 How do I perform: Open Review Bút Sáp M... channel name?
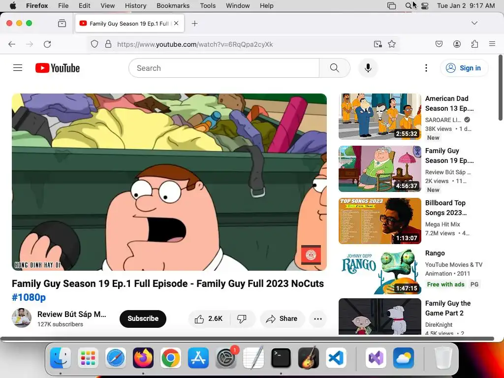point(72,314)
